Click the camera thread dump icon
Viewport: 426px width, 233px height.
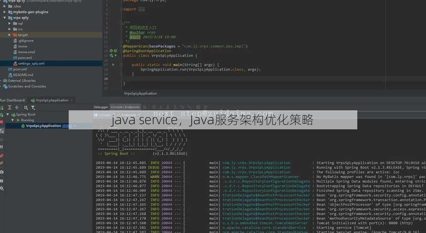(x=1, y=172)
